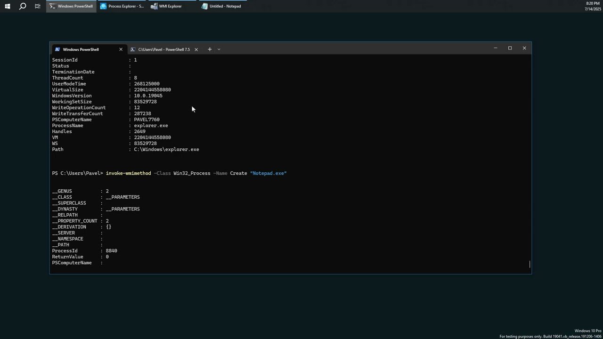Switch to Untitled - Notepad taskbar button
Screen dimensions: 603x339
point(222,6)
